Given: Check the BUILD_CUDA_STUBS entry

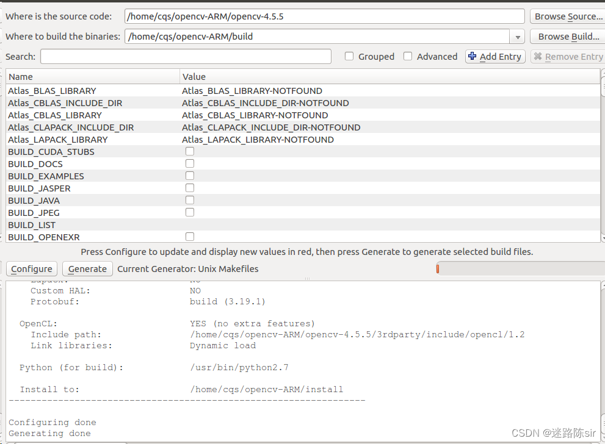Looking at the screenshot, I should 189,151.
